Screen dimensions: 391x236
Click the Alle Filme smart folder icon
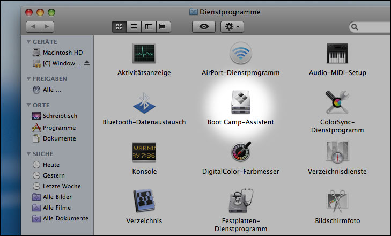pyautogui.click(x=36, y=208)
